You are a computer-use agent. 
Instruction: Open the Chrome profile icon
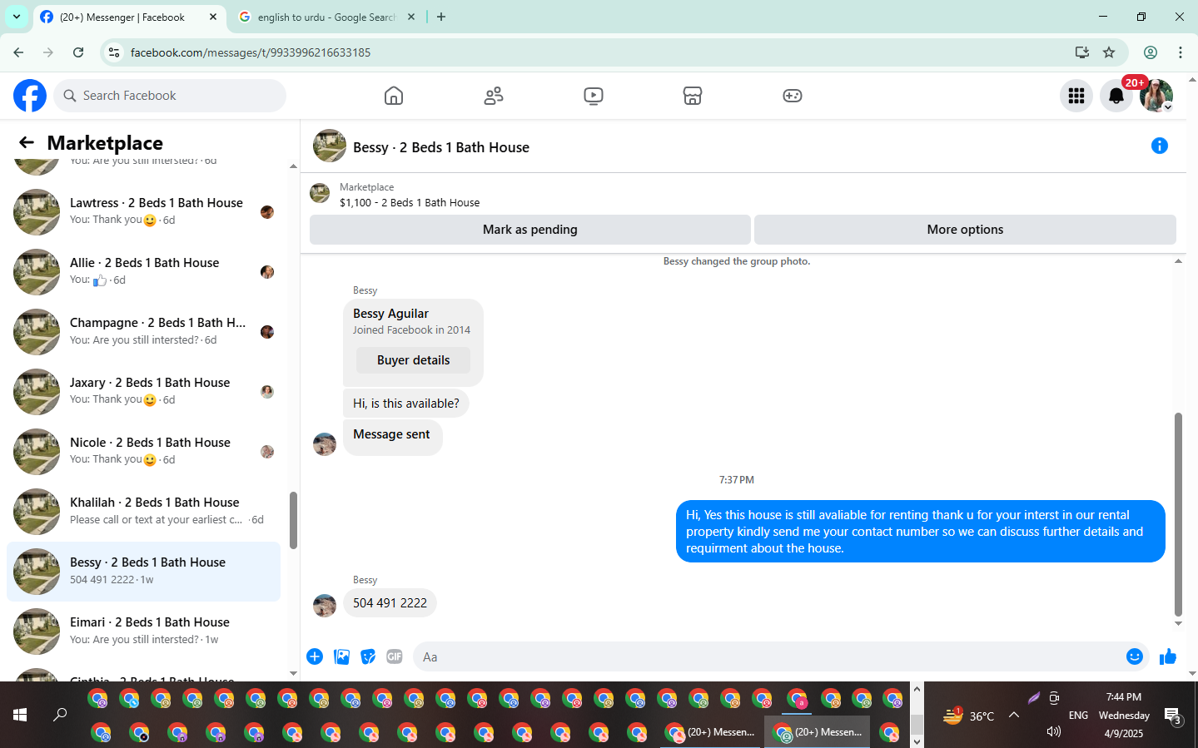pyautogui.click(x=1151, y=52)
